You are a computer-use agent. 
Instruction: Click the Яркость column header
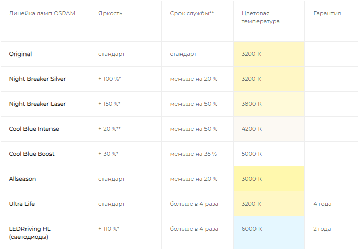point(110,13)
